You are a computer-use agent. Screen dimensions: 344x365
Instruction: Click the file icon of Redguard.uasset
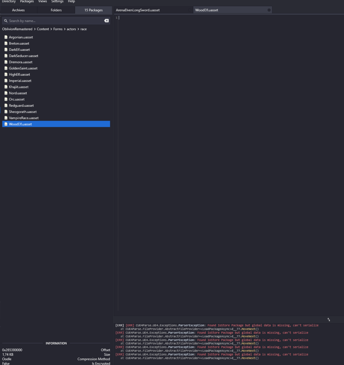[6, 105]
